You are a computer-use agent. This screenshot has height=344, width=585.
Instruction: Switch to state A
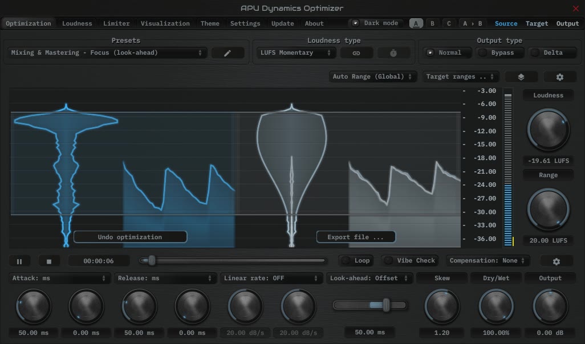pos(416,23)
